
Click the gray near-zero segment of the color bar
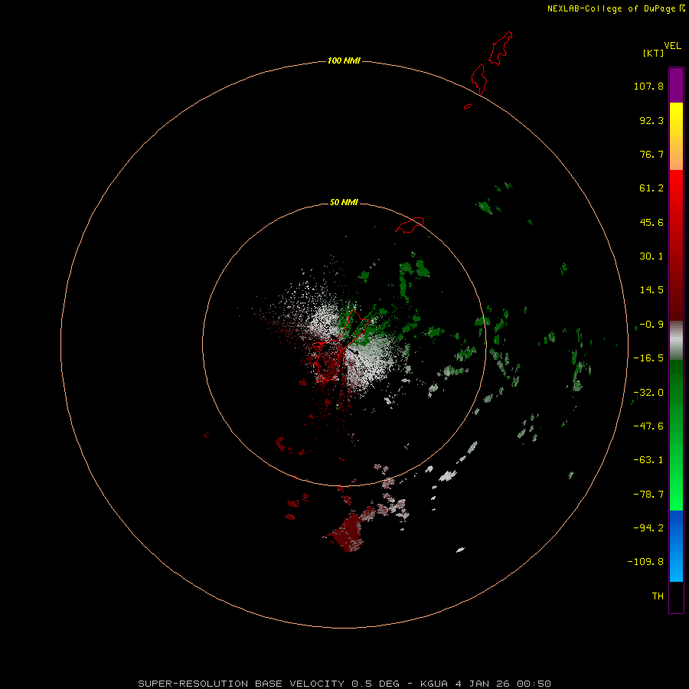676,340
